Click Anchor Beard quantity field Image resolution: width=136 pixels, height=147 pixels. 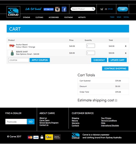click(x=91, y=46)
